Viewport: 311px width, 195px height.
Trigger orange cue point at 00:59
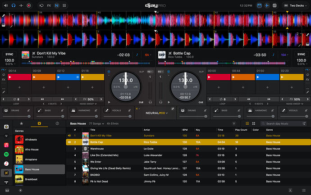coord(44,77)
